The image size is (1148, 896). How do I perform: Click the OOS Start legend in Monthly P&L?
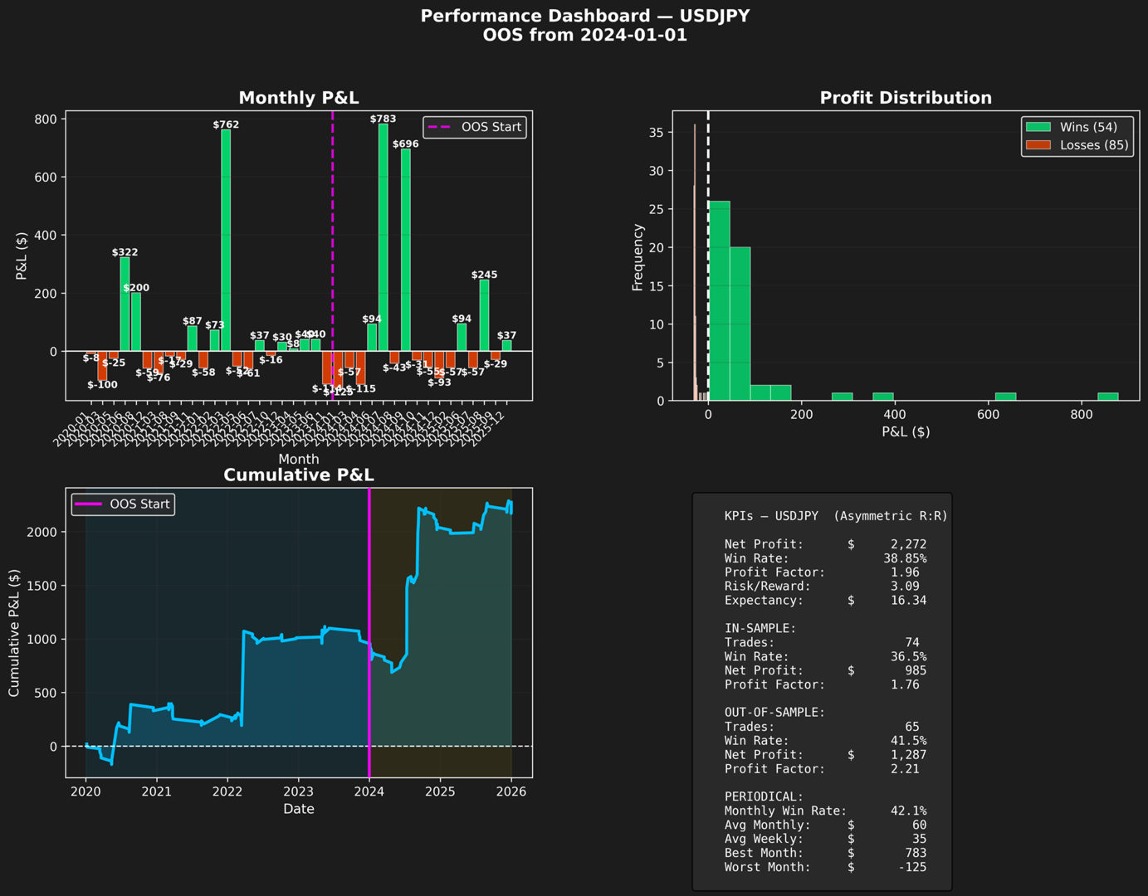point(475,127)
